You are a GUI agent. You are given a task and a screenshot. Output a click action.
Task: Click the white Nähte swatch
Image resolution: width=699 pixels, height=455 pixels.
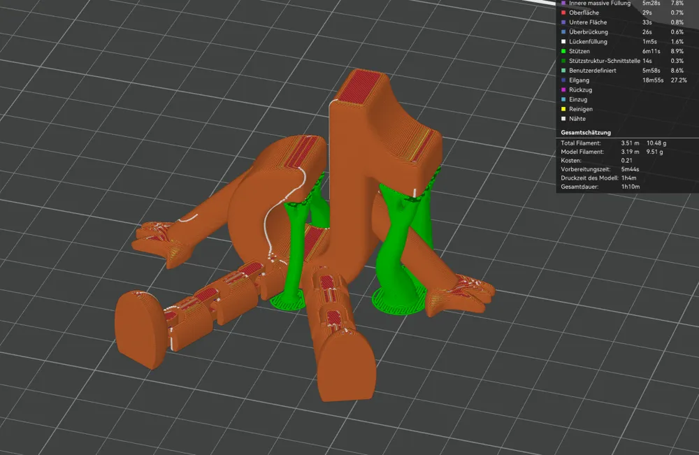(x=563, y=119)
